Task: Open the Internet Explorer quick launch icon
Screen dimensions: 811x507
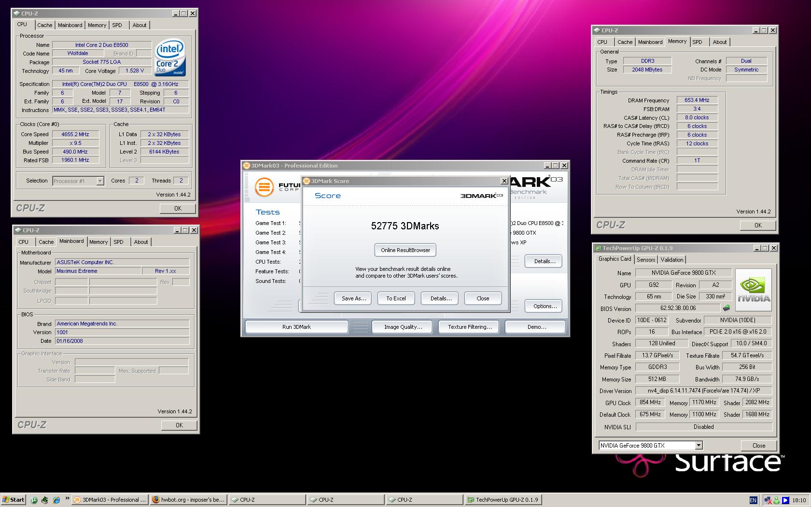Action: click(x=56, y=500)
